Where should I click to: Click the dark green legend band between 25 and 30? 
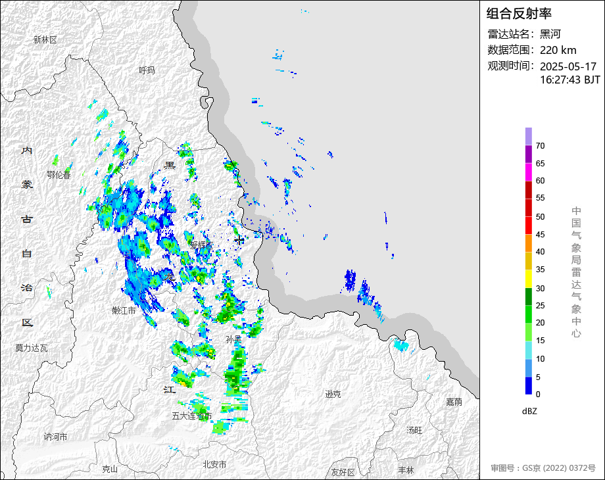click(x=529, y=297)
